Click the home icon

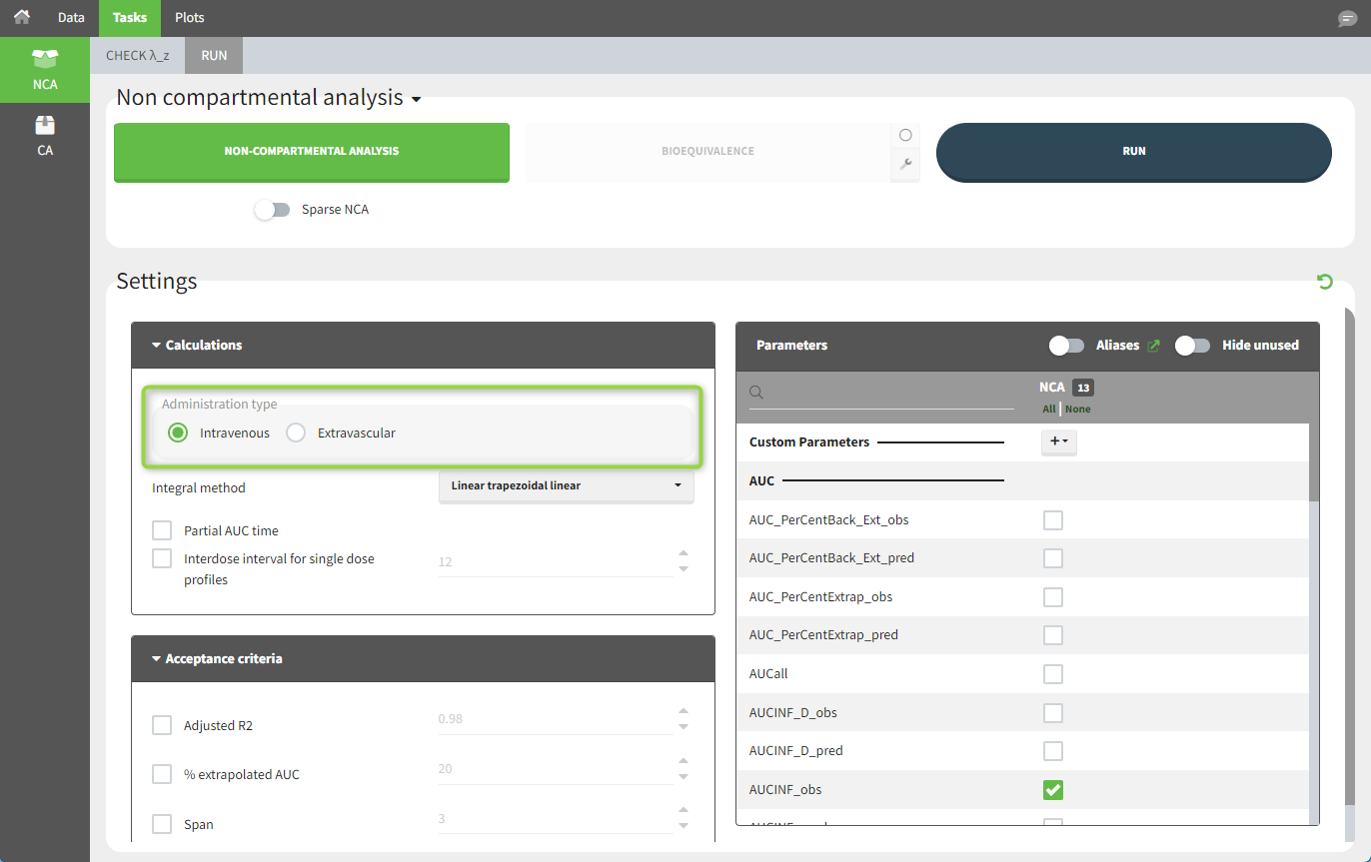tap(21, 17)
